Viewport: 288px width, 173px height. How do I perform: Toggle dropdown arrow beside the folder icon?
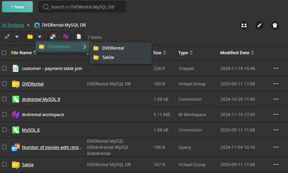pos(40,37)
